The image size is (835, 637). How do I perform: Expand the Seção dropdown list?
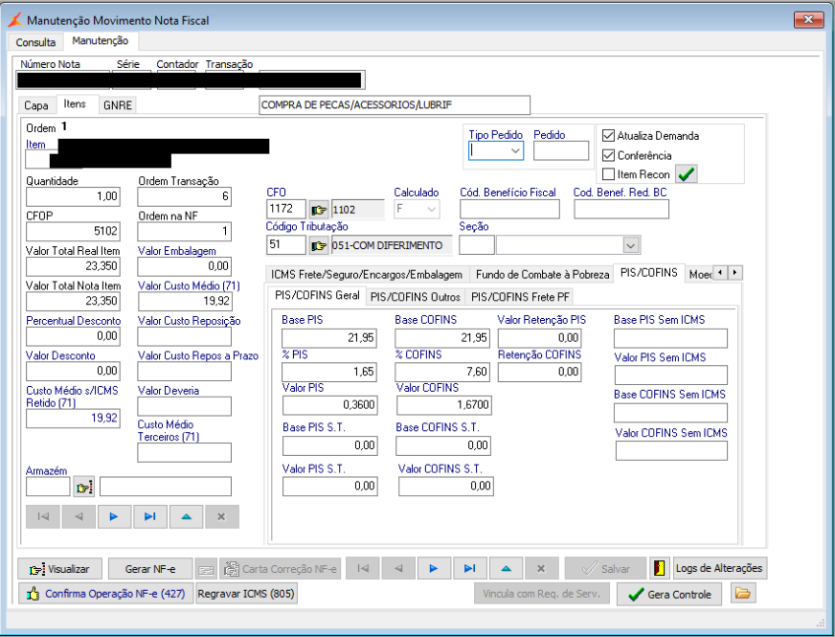pos(629,244)
